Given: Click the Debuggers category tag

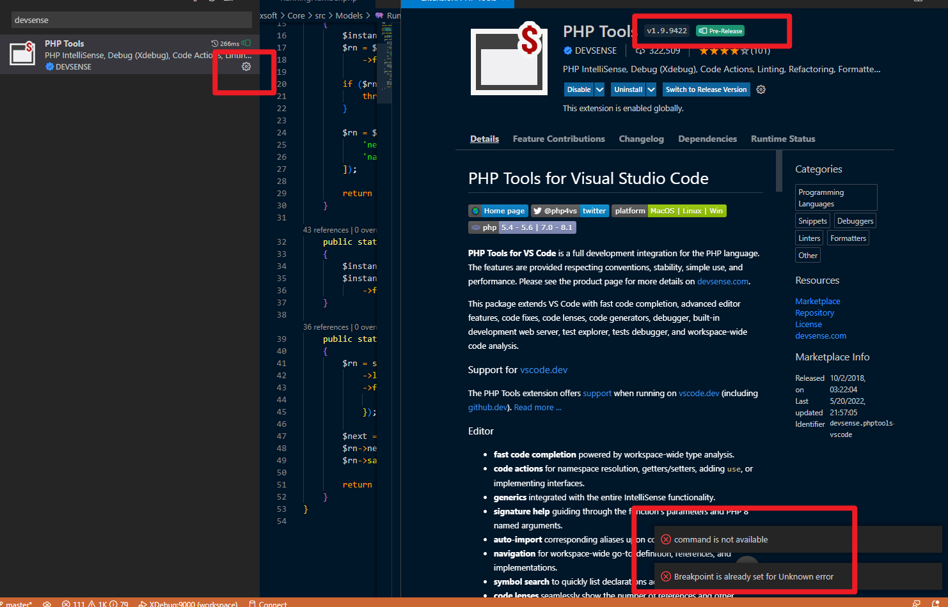Looking at the screenshot, I should click(855, 221).
